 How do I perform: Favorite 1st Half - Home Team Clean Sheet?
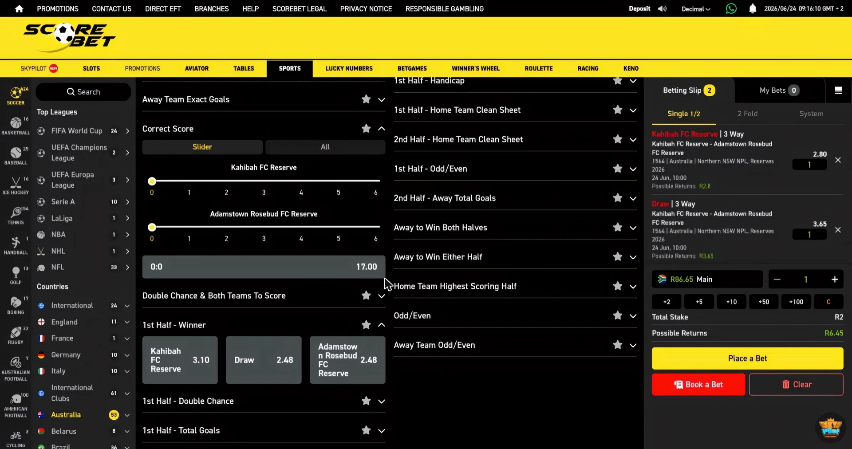618,110
